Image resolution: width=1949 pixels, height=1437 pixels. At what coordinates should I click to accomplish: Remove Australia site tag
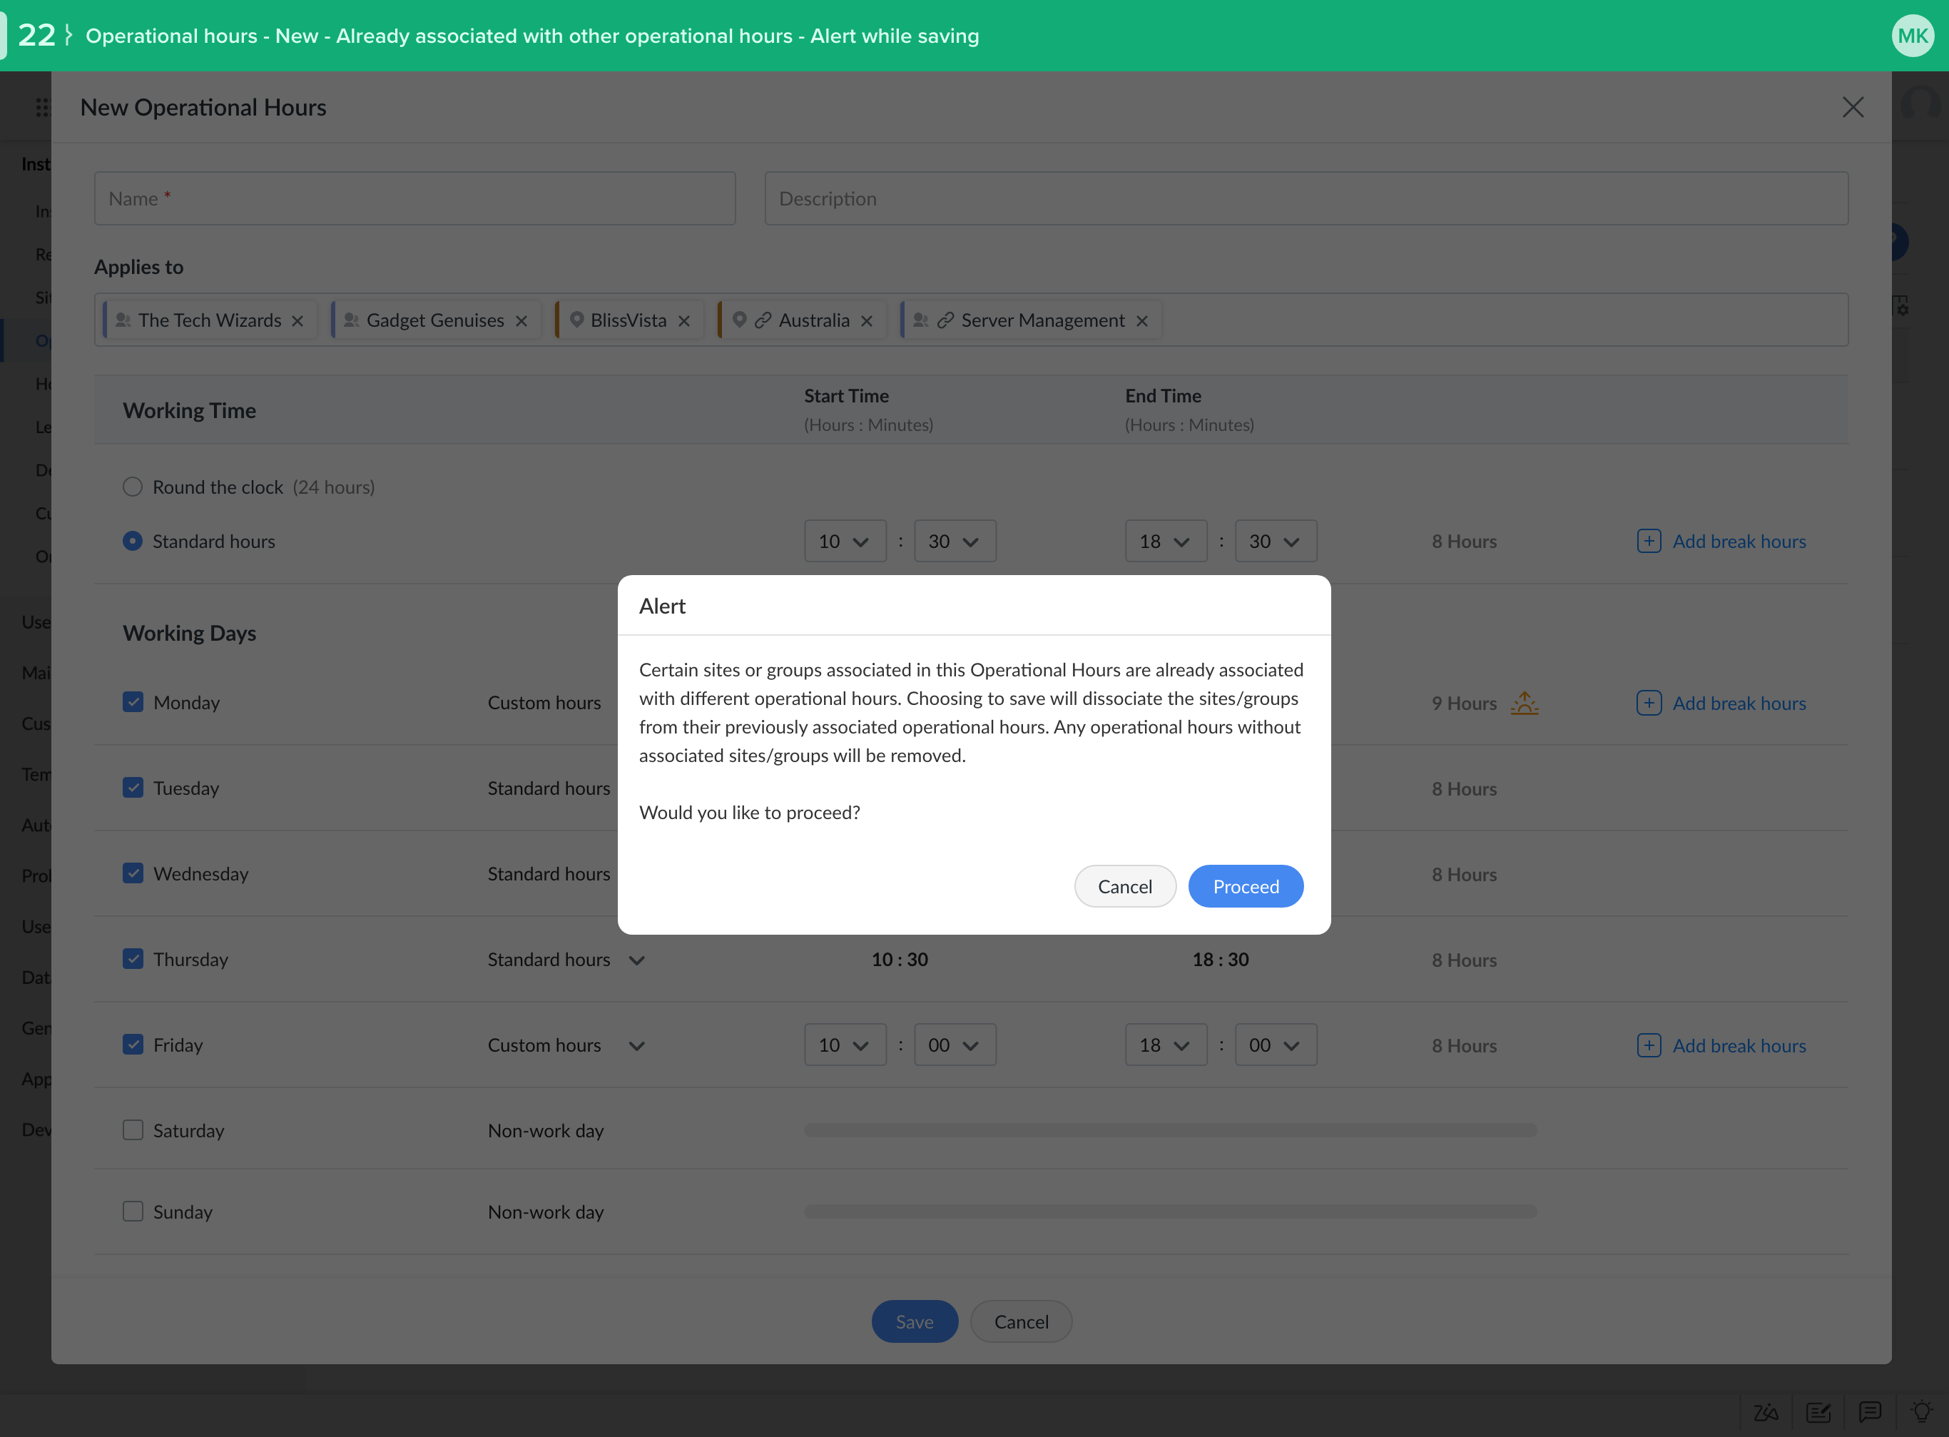point(866,321)
